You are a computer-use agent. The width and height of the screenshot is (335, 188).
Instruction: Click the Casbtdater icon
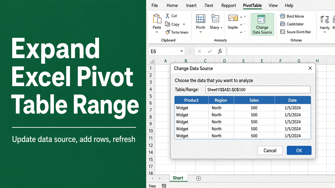[282, 24]
